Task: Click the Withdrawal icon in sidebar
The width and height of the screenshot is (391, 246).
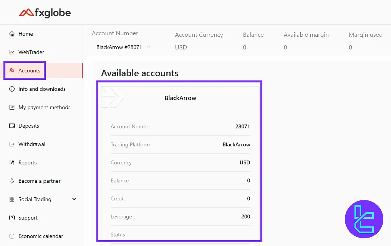Action: pos(12,144)
